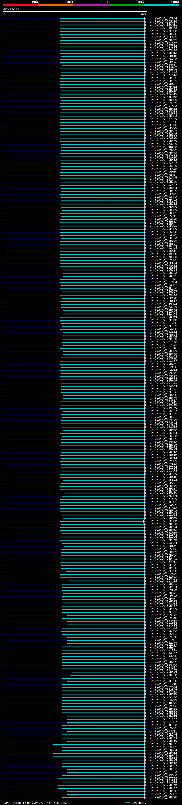This screenshot has width=182, height=805.
Task: Select the AV533763 query label
Action: coord(11,9)
